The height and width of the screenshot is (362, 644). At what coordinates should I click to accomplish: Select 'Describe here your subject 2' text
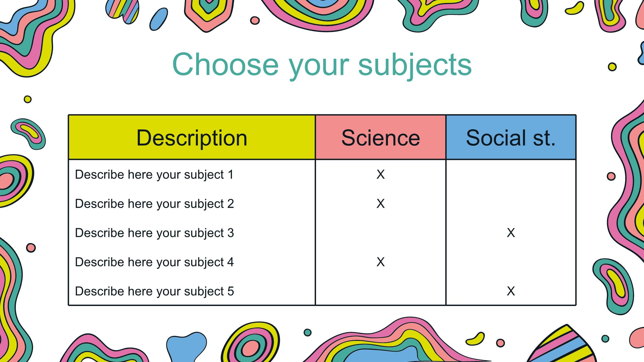coord(154,204)
